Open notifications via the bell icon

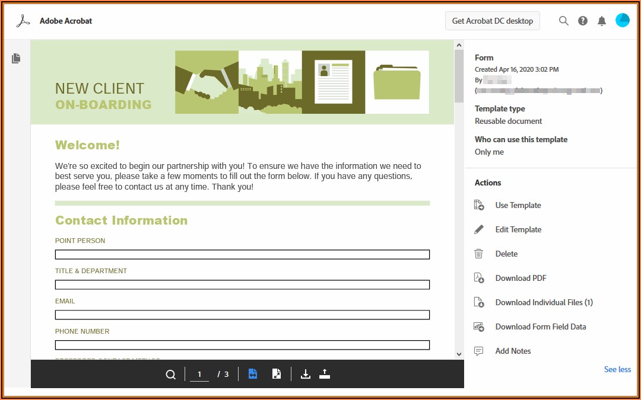601,20
